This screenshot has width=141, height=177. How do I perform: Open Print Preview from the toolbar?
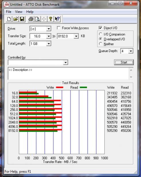37,19
